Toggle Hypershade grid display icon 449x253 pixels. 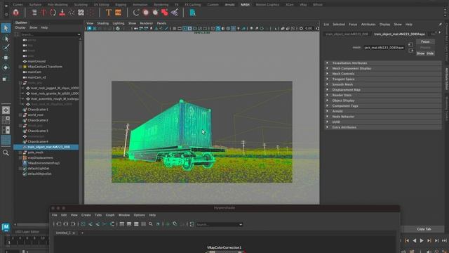(x=168, y=224)
